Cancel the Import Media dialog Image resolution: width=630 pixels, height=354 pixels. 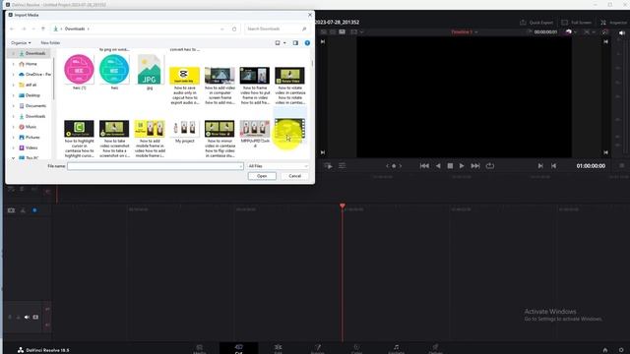[x=295, y=176]
